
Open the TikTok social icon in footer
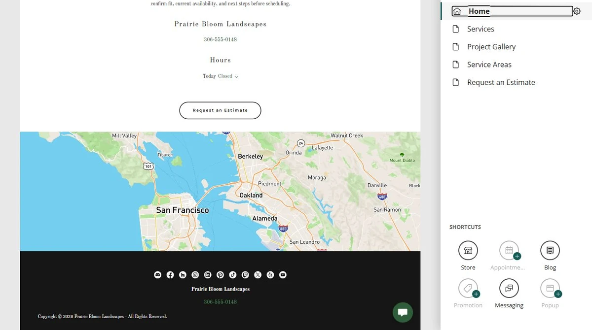(233, 275)
